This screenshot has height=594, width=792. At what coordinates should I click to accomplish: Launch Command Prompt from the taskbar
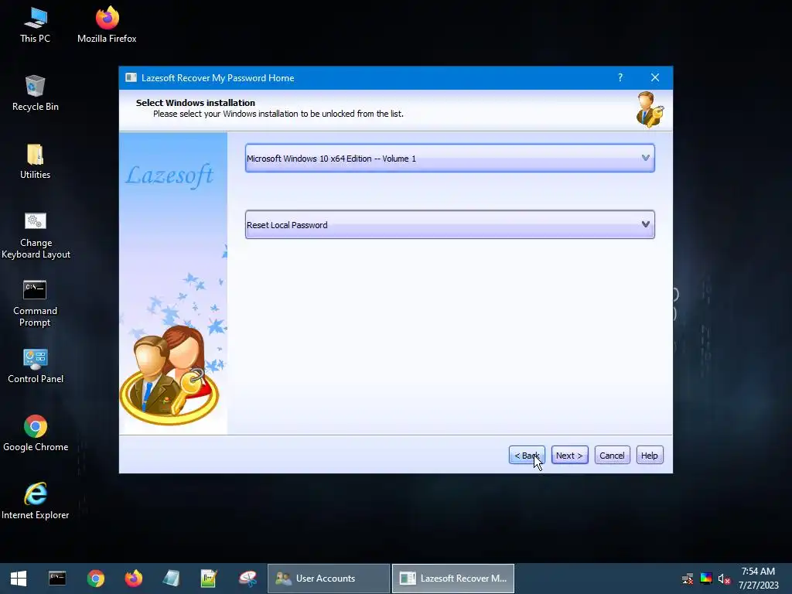point(57,579)
